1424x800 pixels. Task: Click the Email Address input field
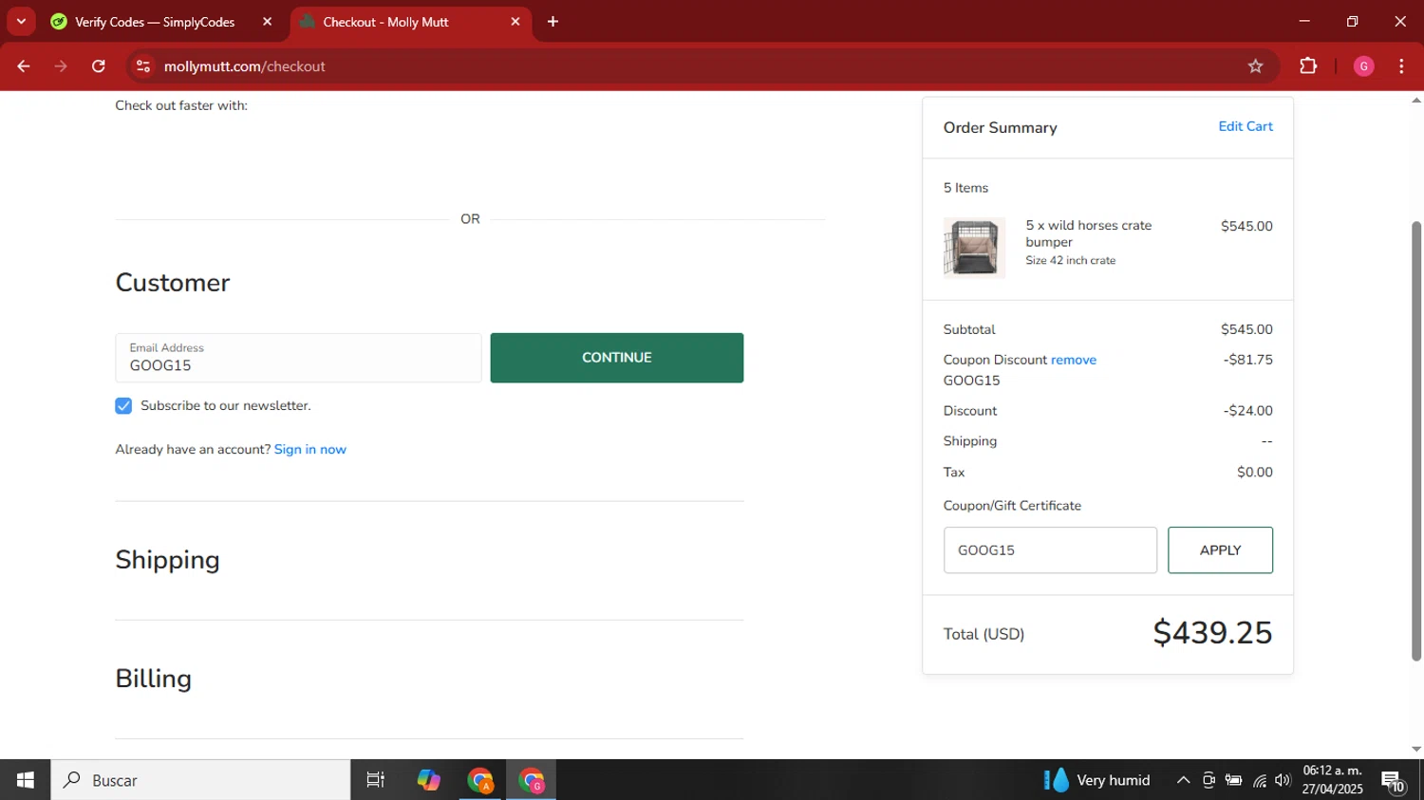coord(298,358)
